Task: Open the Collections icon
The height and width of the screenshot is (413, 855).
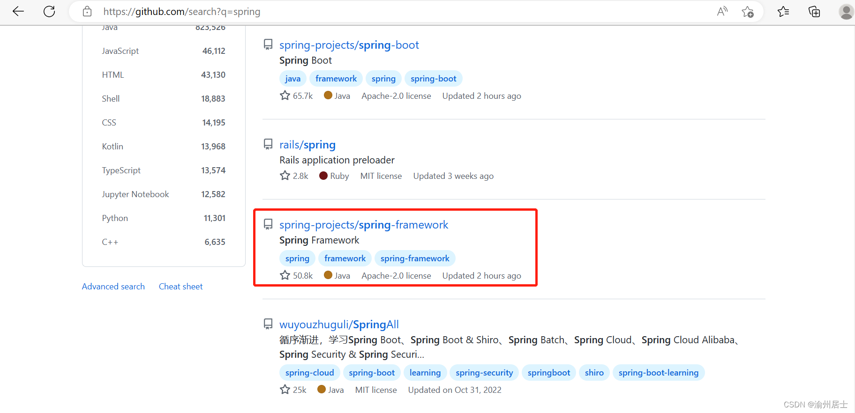Action: 814,11
